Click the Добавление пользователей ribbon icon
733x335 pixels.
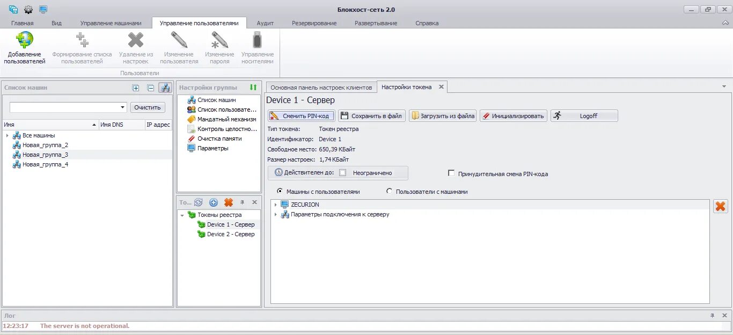(x=25, y=41)
